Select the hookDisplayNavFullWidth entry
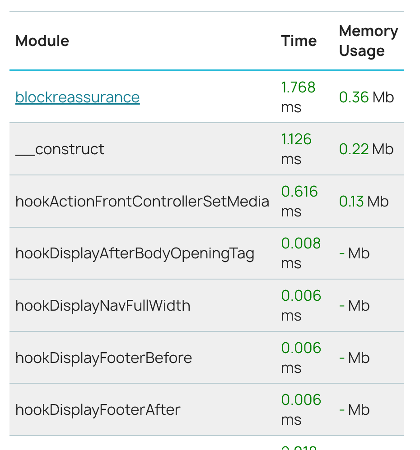The height and width of the screenshot is (450, 420). [103, 306]
